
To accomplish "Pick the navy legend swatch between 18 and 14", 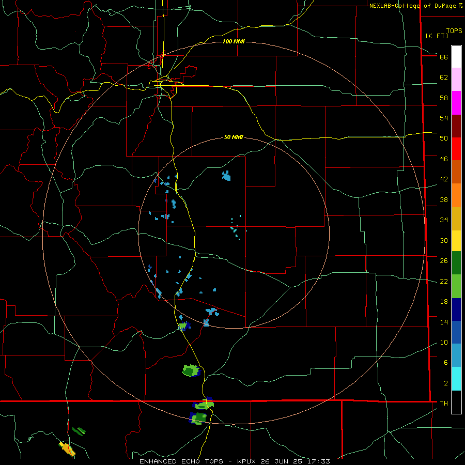I will click(456, 309).
